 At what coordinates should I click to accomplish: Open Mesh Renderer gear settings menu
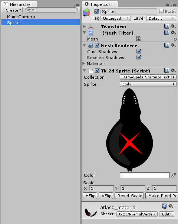(x=174, y=45)
